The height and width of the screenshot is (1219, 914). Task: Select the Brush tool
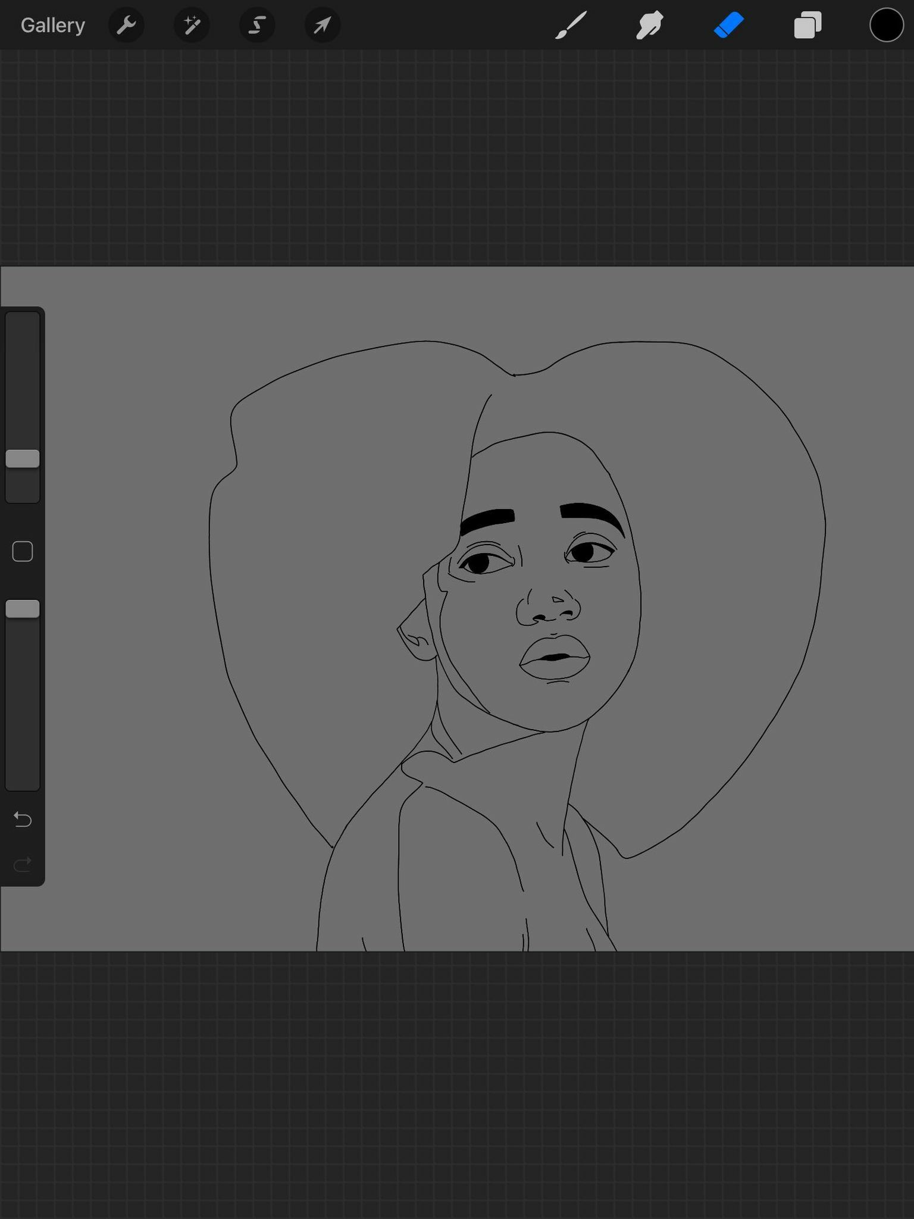(571, 25)
